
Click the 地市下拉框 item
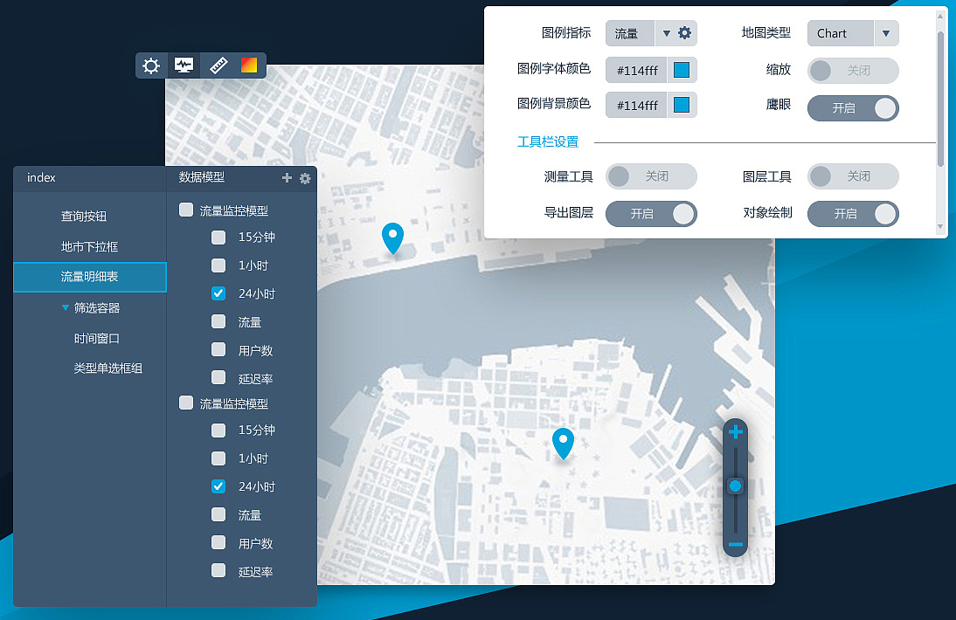[x=89, y=247]
